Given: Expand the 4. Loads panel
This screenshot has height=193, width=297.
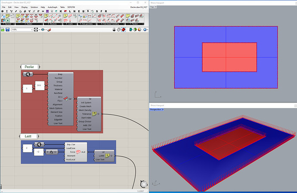Looking at the screenshot, I should coord(70,24).
